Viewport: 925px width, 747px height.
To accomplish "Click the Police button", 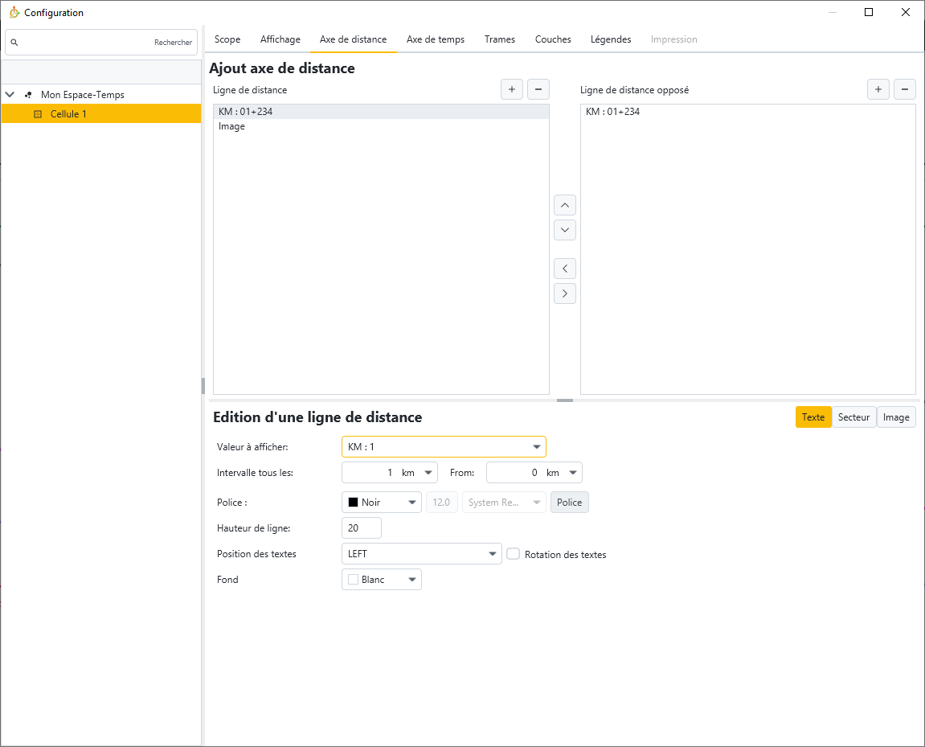I will pos(569,503).
